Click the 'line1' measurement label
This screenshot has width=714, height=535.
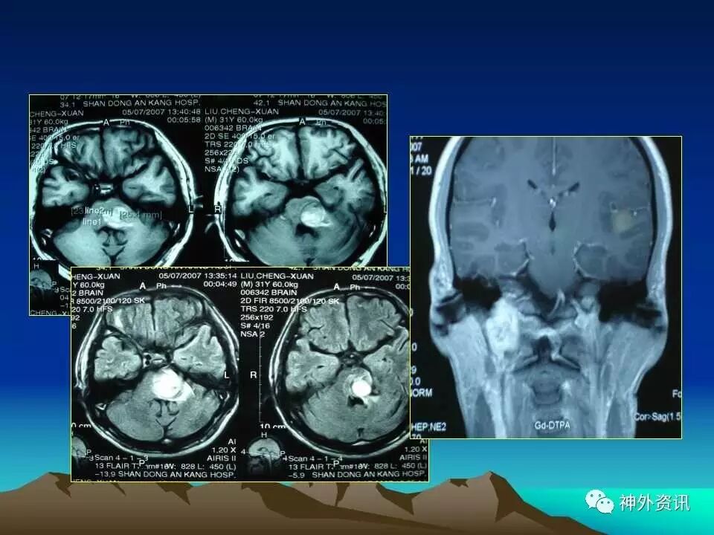pos(91,221)
